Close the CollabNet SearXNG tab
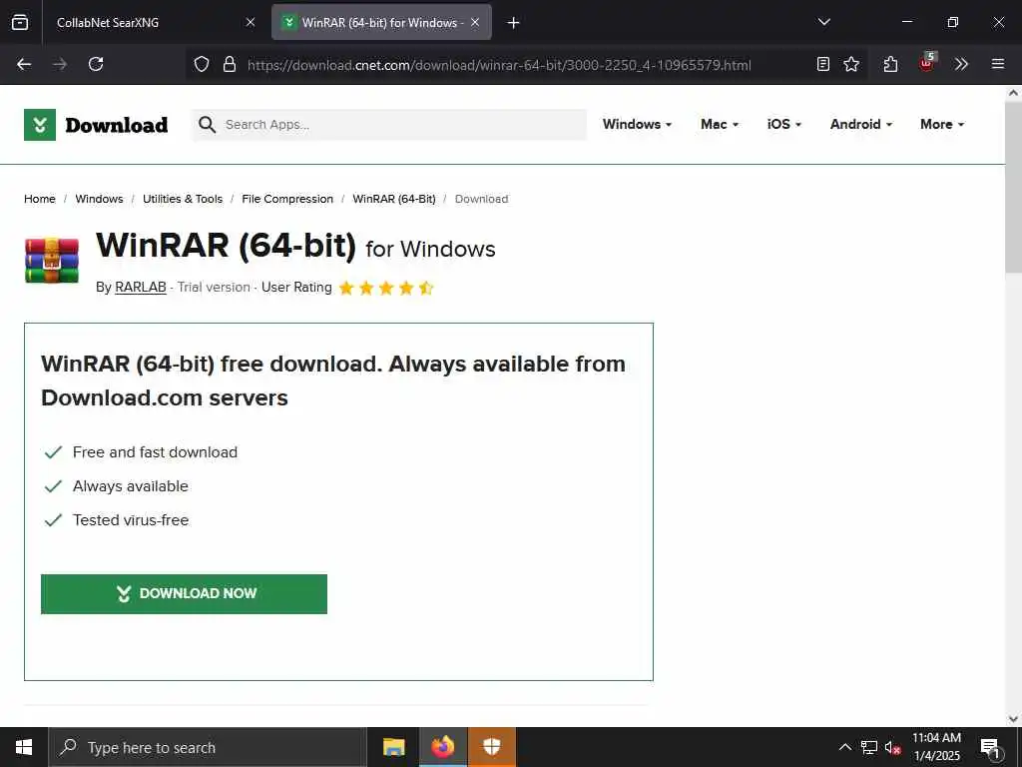This screenshot has height=767, width=1022. (x=251, y=22)
